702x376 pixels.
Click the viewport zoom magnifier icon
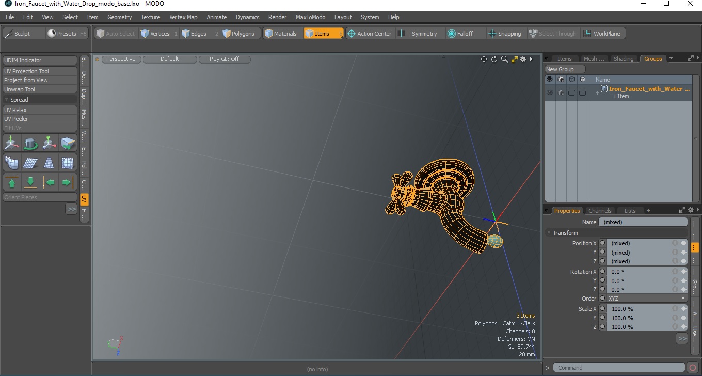coord(504,59)
